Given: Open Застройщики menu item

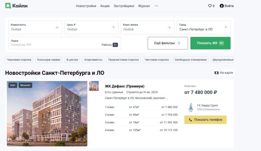Looking at the screenshot, I should tap(124, 6).
